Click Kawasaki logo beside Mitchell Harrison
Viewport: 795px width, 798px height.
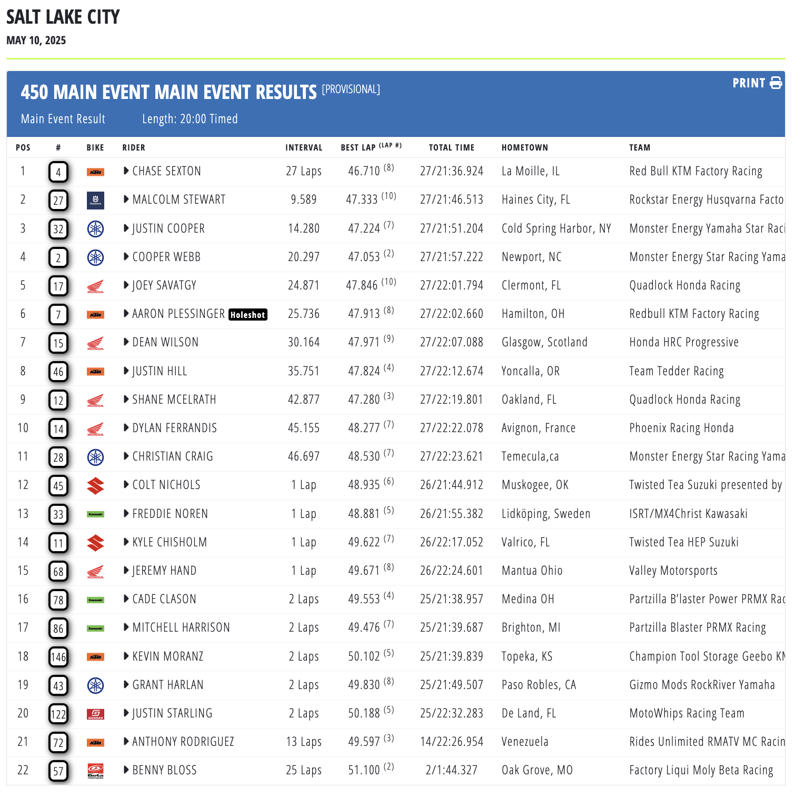[x=95, y=629]
